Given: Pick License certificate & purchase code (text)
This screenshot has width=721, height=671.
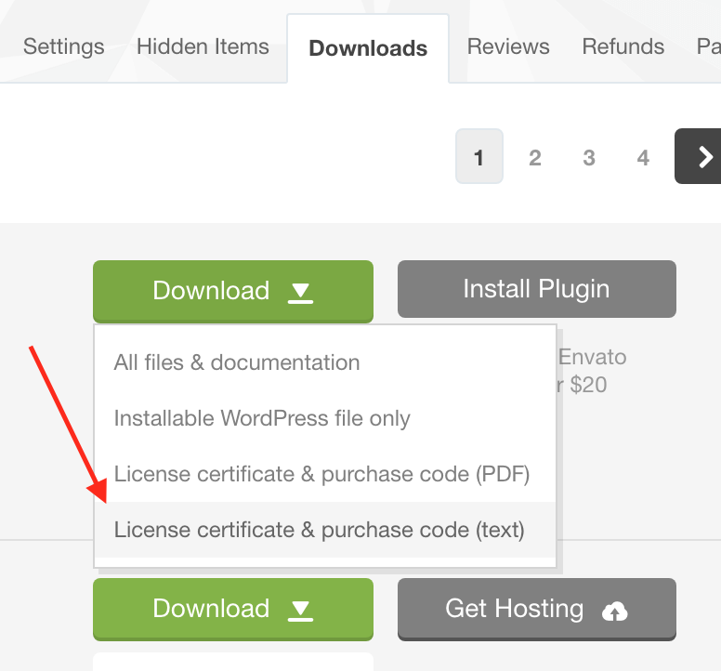Looking at the screenshot, I should pyautogui.click(x=319, y=530).
